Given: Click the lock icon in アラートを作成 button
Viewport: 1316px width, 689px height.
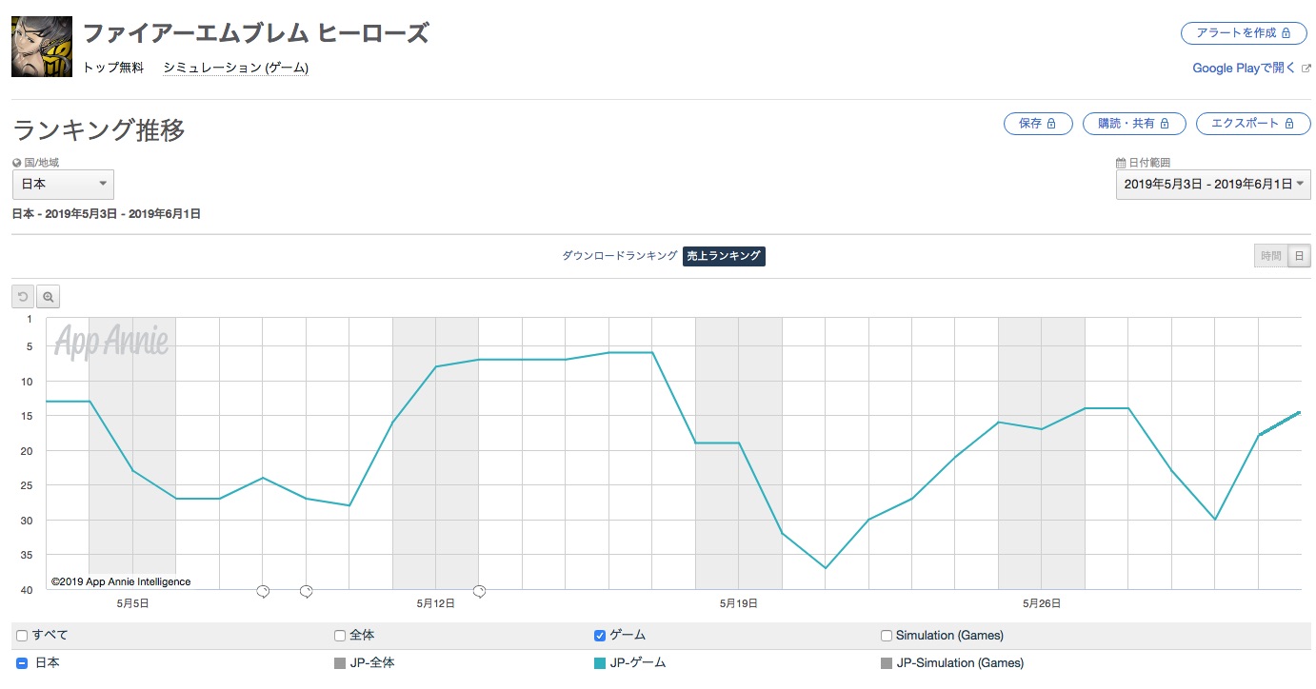Looking at the screenshot, I should 1286,32.
